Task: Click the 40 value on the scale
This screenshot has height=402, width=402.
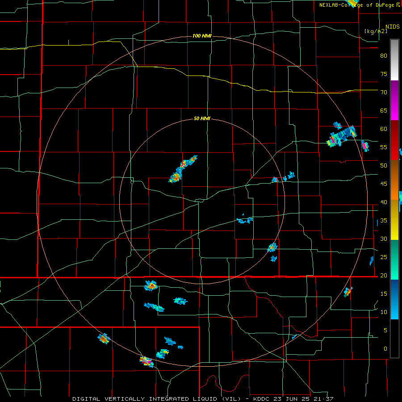Action: 384,202
